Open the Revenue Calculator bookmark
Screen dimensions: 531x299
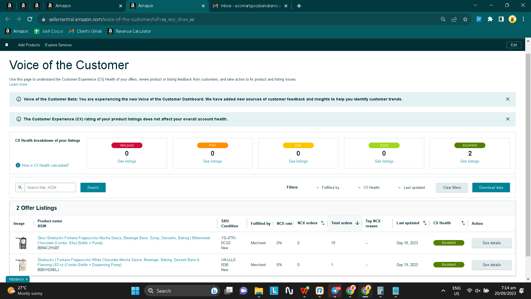coord(129,31)
